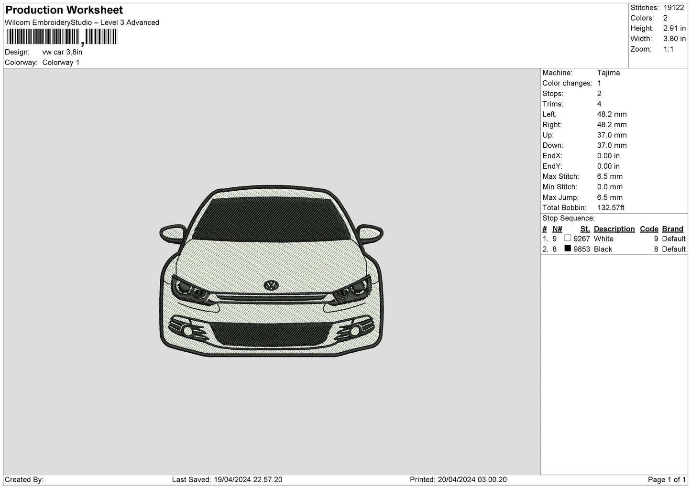Click the white thread color swatch
The image size is (691, 488).
(568, 238)
